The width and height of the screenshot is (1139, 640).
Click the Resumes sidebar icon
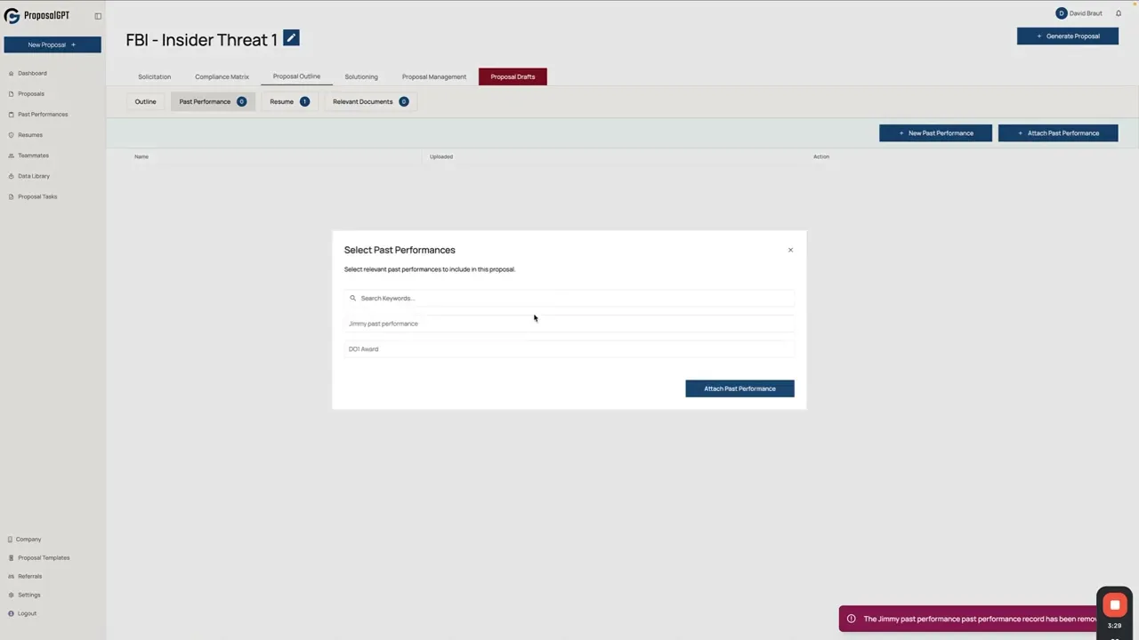(x=11, y=135)
